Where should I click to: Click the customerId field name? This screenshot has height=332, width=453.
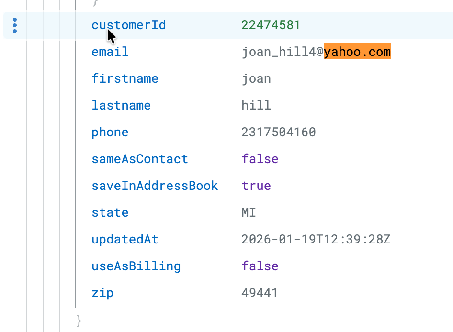click(x=129, y=25)
